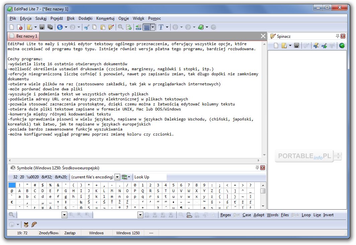Viewport: 356px width, 245px height.
Task: Toggle the Line search option
Action: point(317,215)
